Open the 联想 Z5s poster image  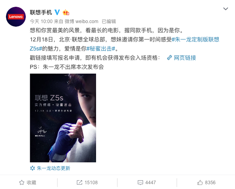pyautogui.click(x=63, y=118)
